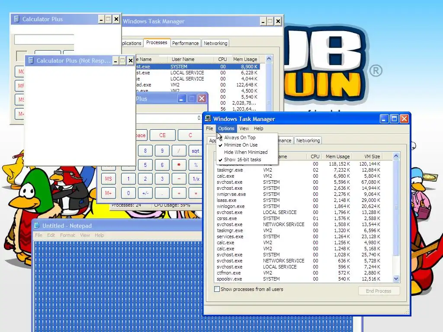Click the back Calculator Plus title bar icon
This screenshot has height=332, width=443.
(x=17, y=19)
